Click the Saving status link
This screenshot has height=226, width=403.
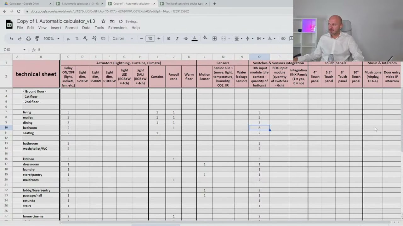pos(131,21)
